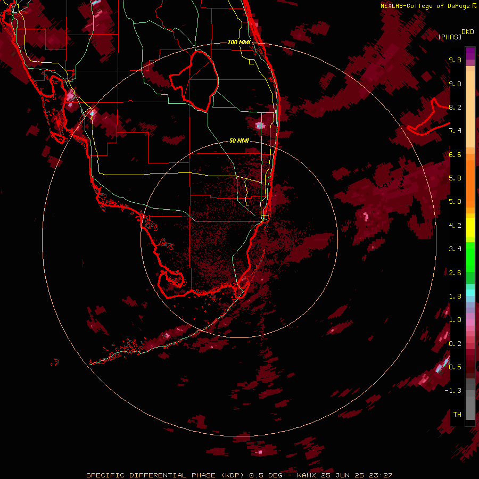Pick the pale peach band on the color bar
This screenshot has height=479, width=479.
[470, 110]
